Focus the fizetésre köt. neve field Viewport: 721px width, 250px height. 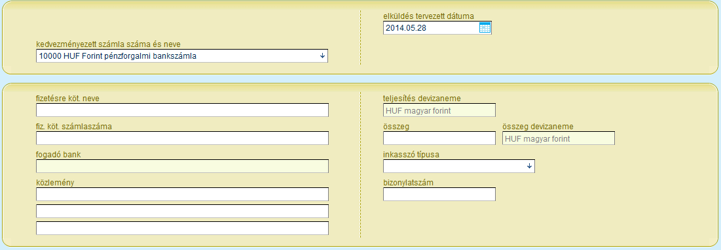[x=182, y=110]
